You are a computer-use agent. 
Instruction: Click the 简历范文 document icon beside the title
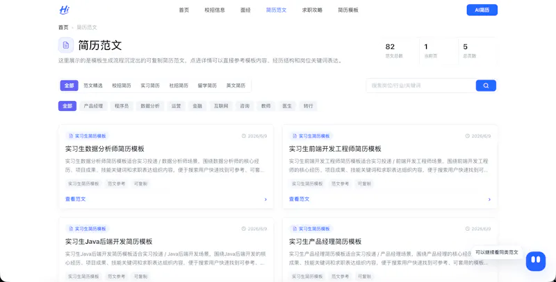tap(66, 45)
